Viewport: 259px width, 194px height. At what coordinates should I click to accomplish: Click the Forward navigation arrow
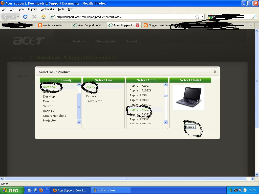pos(13,17)
